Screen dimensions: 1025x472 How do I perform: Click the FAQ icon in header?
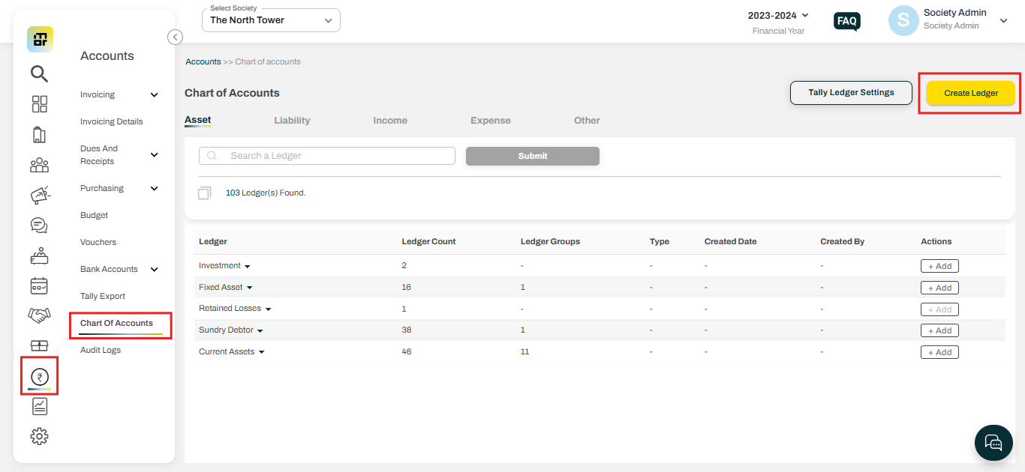(846, 21)
